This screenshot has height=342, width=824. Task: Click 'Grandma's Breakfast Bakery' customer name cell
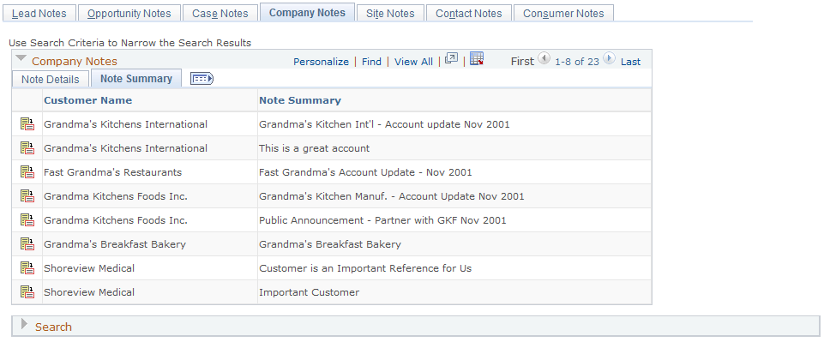click(115, 244)
